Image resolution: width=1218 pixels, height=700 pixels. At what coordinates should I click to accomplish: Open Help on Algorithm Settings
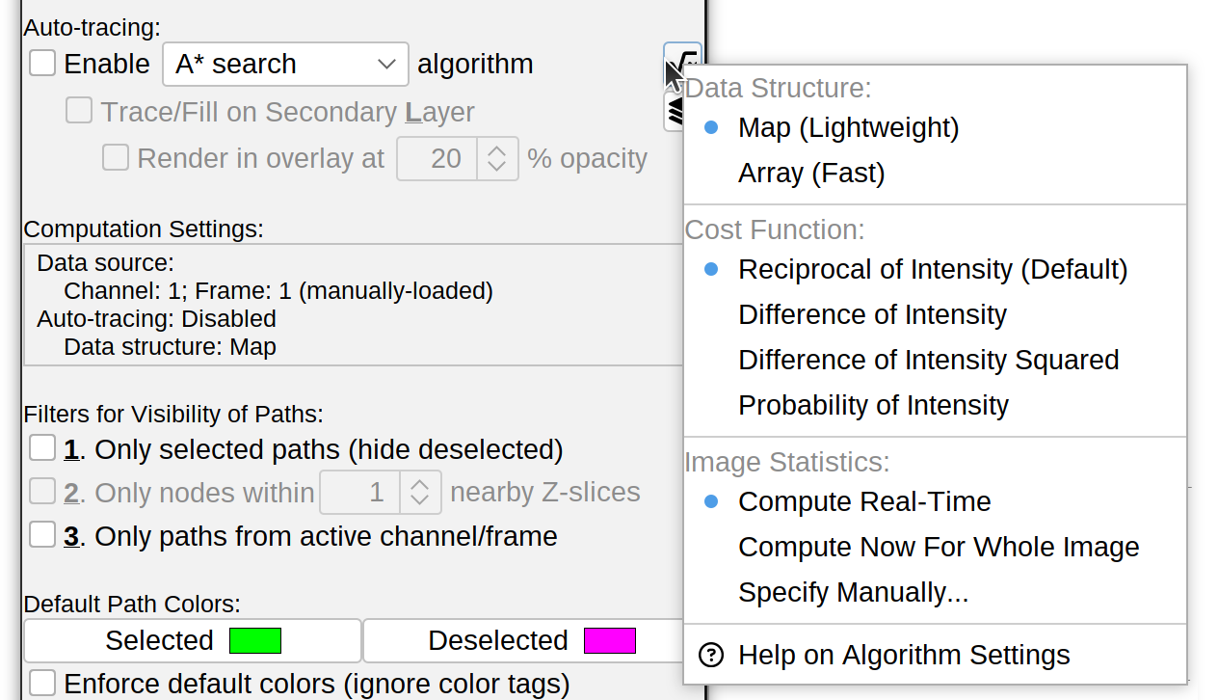tap(903, 656)
